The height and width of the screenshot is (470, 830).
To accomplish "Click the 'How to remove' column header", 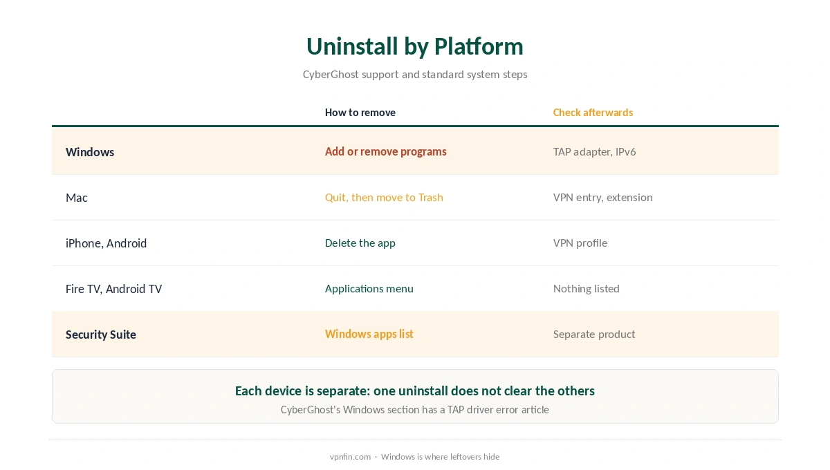I will pos(360,113).
